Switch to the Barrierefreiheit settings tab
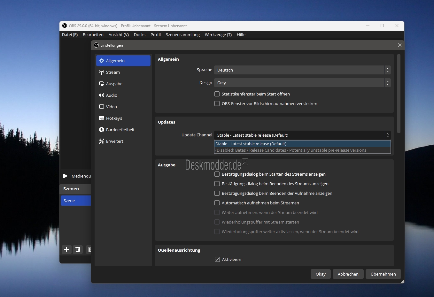Viewport: 434px width, 297px height. point(123,130)
